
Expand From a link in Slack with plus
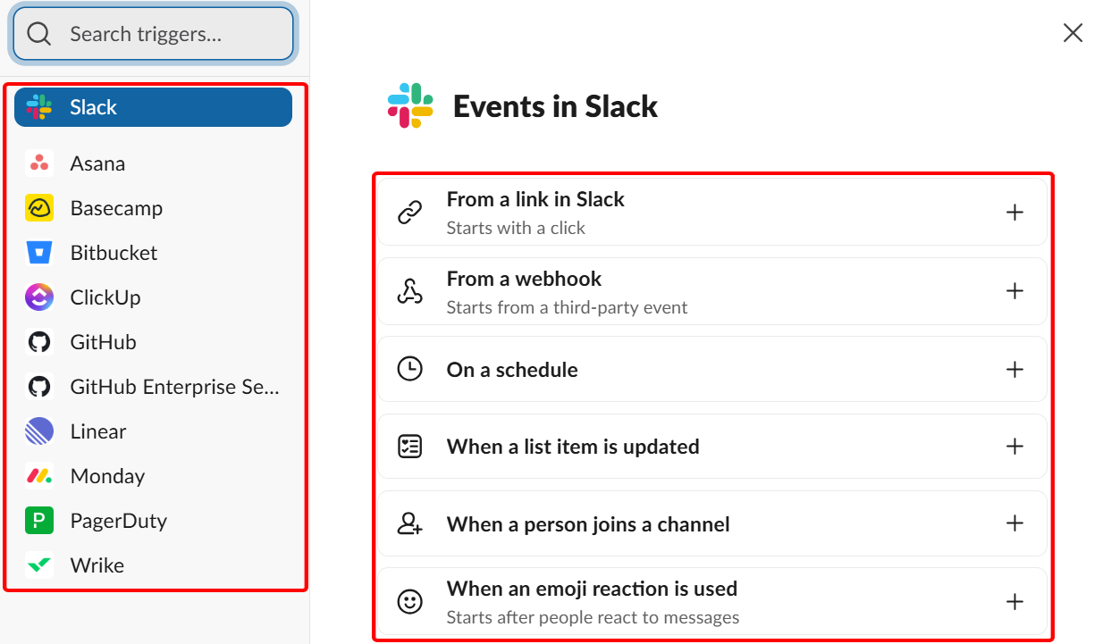coord(1015,212)
